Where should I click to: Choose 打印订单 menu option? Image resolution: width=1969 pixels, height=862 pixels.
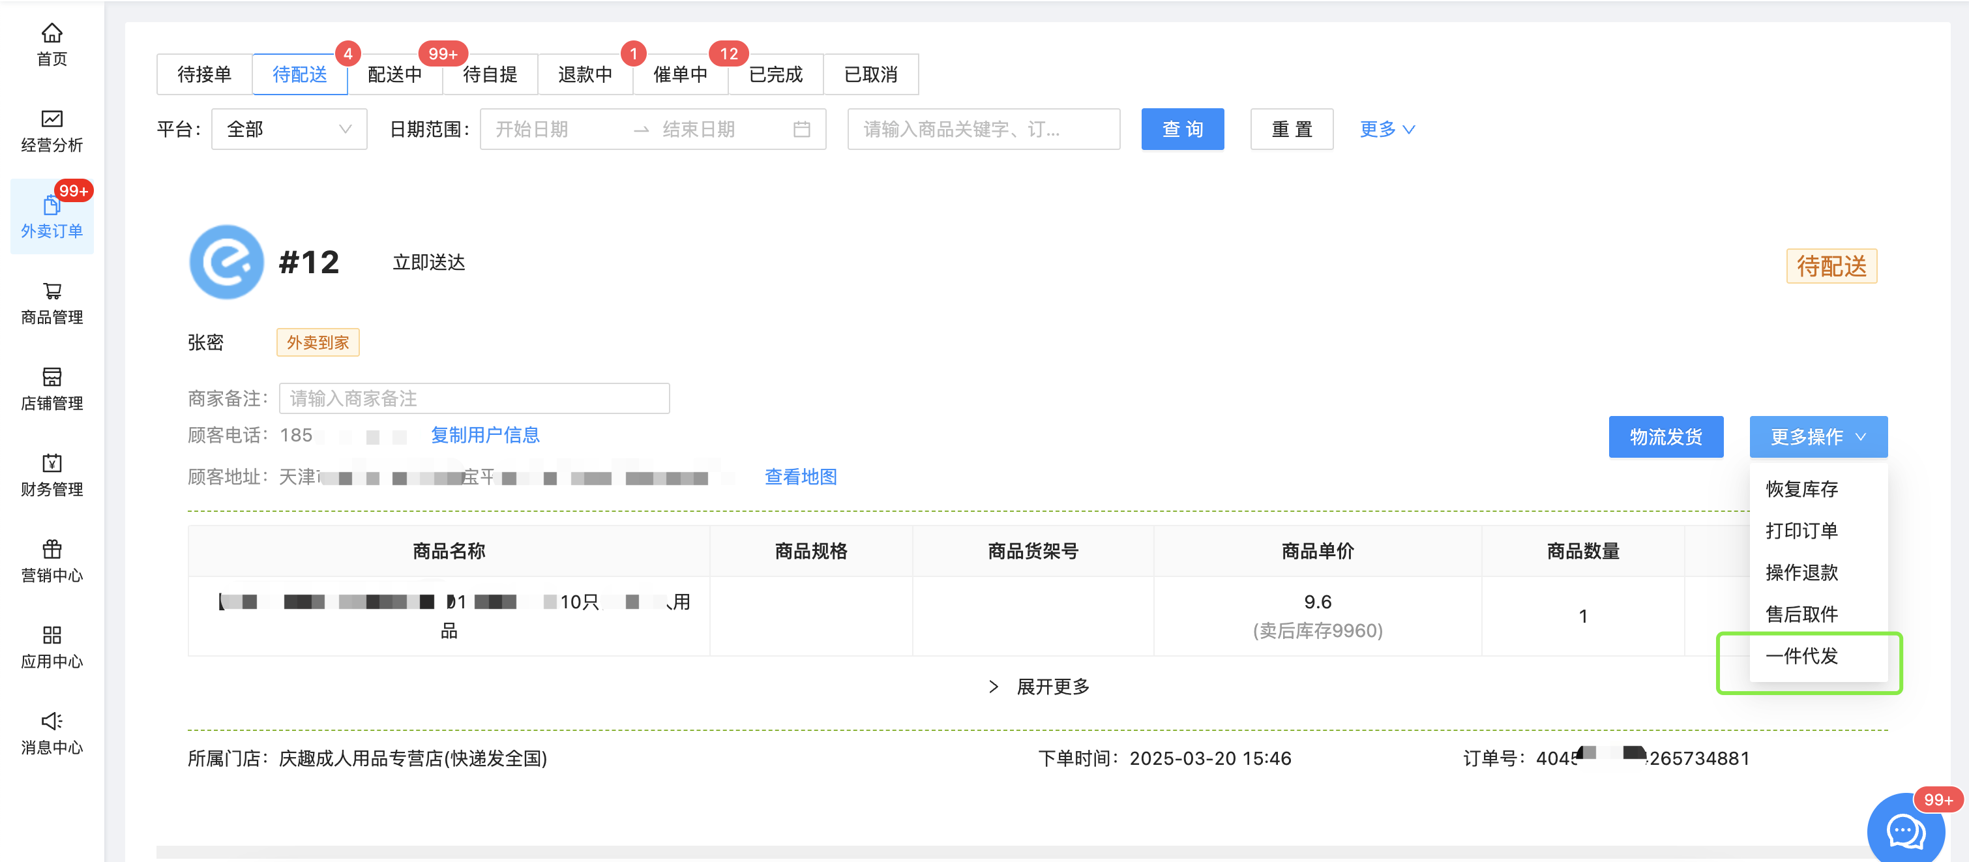(1801, 530)
